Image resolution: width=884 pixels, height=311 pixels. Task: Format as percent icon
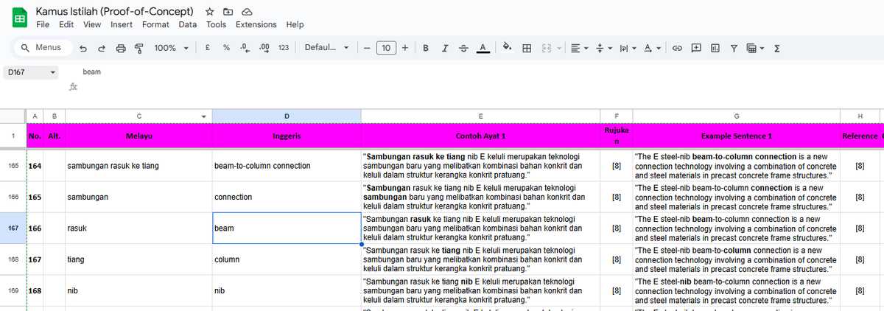(x=227, y=48)
